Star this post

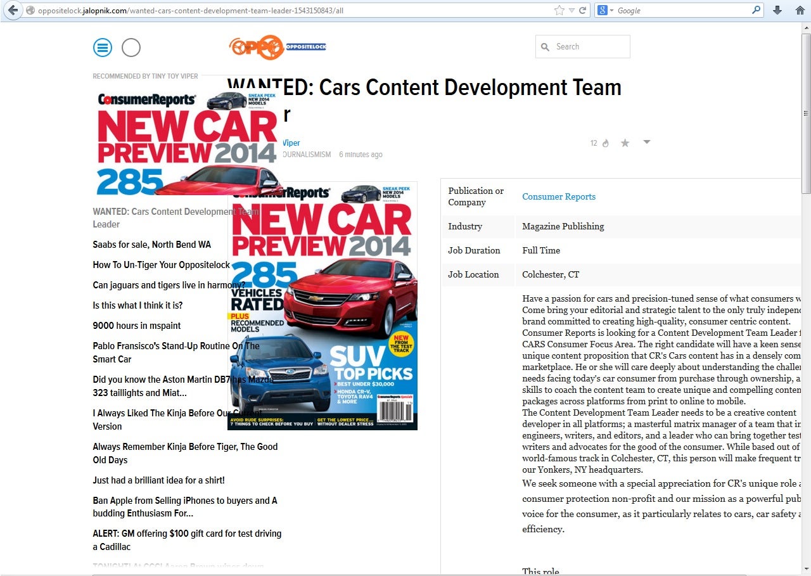625,143
